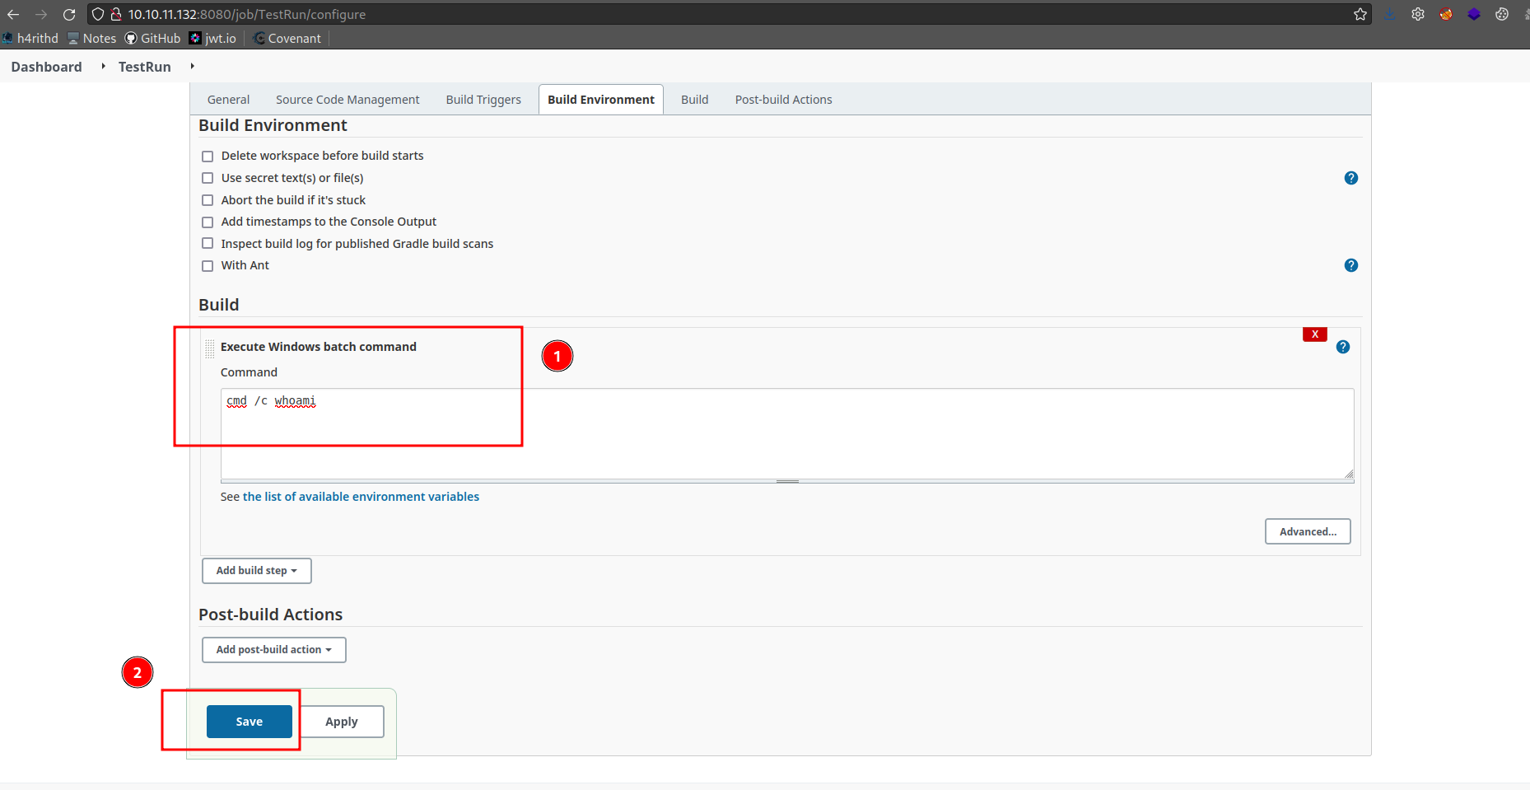Click the drag handle of batch command step
This screenshot has width=1530, height=790.
210,348
